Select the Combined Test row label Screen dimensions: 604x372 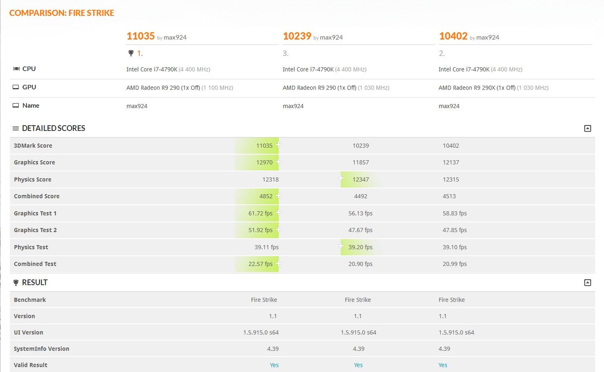pyautogui.click(x=35, y=264)
